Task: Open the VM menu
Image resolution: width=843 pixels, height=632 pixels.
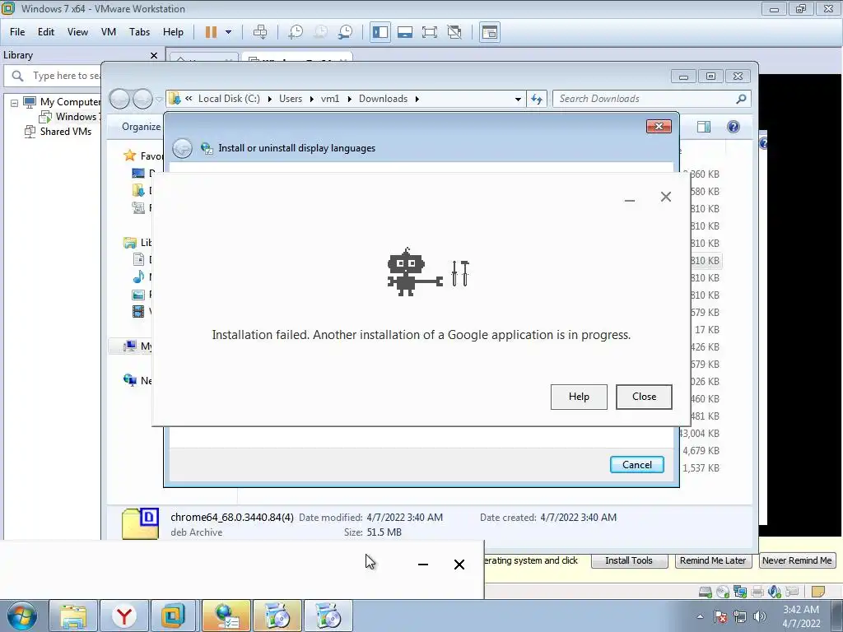Action: click(109, 32)
